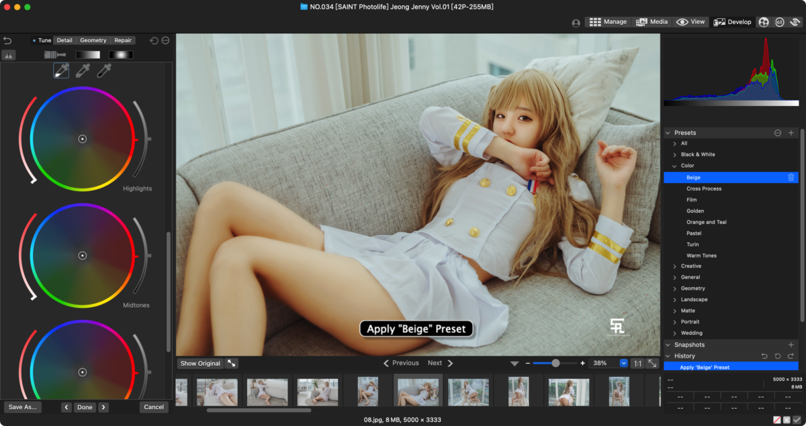
Task: Click the red slash untagged label icon
Action: [777, 420]
